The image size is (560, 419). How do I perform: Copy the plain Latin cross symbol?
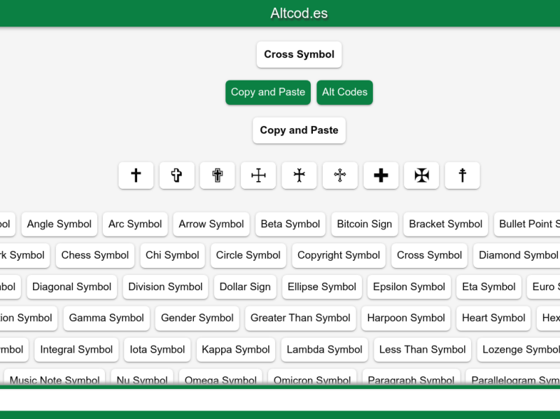[136, 176]
